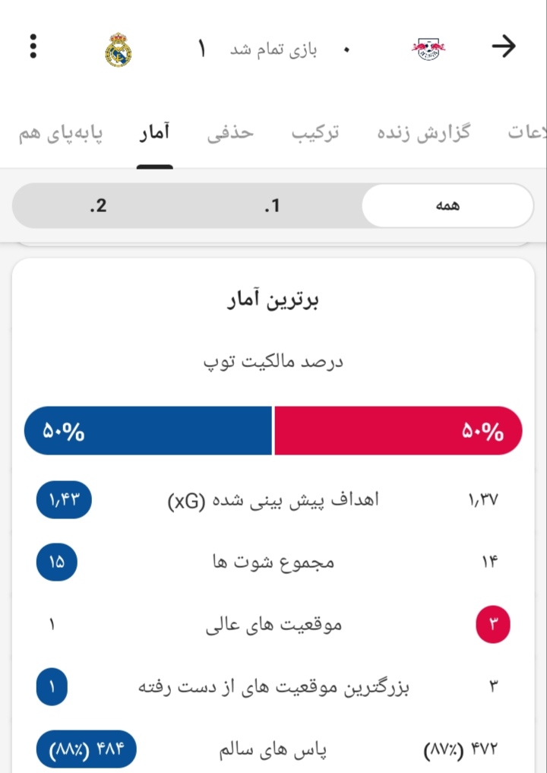The image size is (547, 773).
Task: Tap the red ۳ big chances badge
Action: coord(493,624)
